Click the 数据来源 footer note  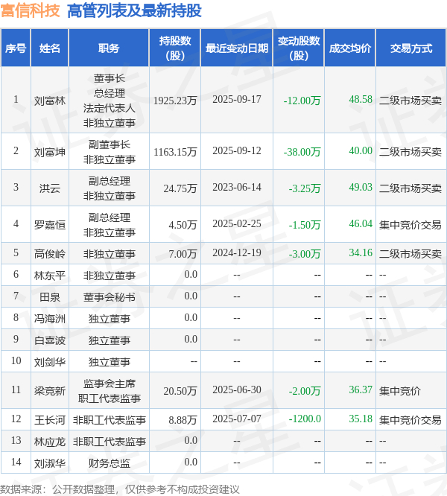coord(120,489)
